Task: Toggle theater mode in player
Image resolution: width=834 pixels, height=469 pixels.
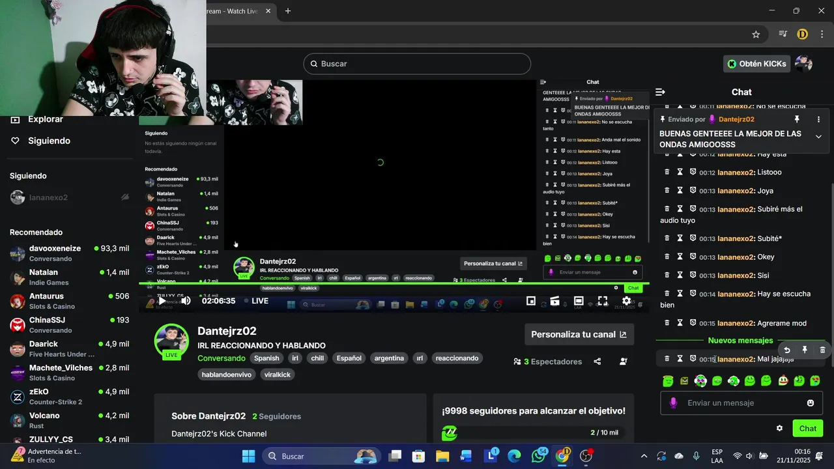Action: [x=579, y=301]
